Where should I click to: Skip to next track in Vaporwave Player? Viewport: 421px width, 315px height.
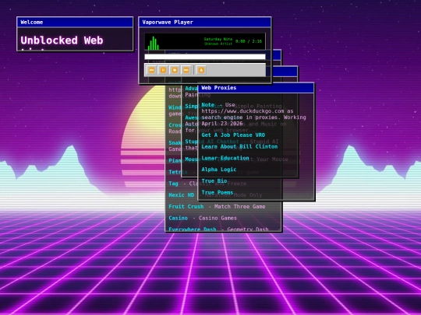186,70
